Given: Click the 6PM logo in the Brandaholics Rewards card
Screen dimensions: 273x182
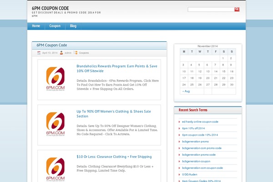Looking at the screenshot, I should (x=56, y=79).
